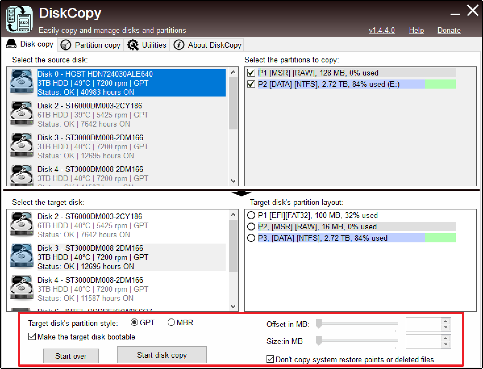Select source Disk 3 - ST3000DM008-2DM166 title
The height and width of the screenshot is (369, 483).
(90, 137)
